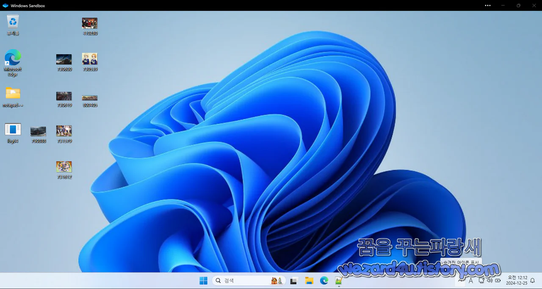Click the Windows Sandbox title bar icon
542x289 pixels.
[x=6, y=6]
